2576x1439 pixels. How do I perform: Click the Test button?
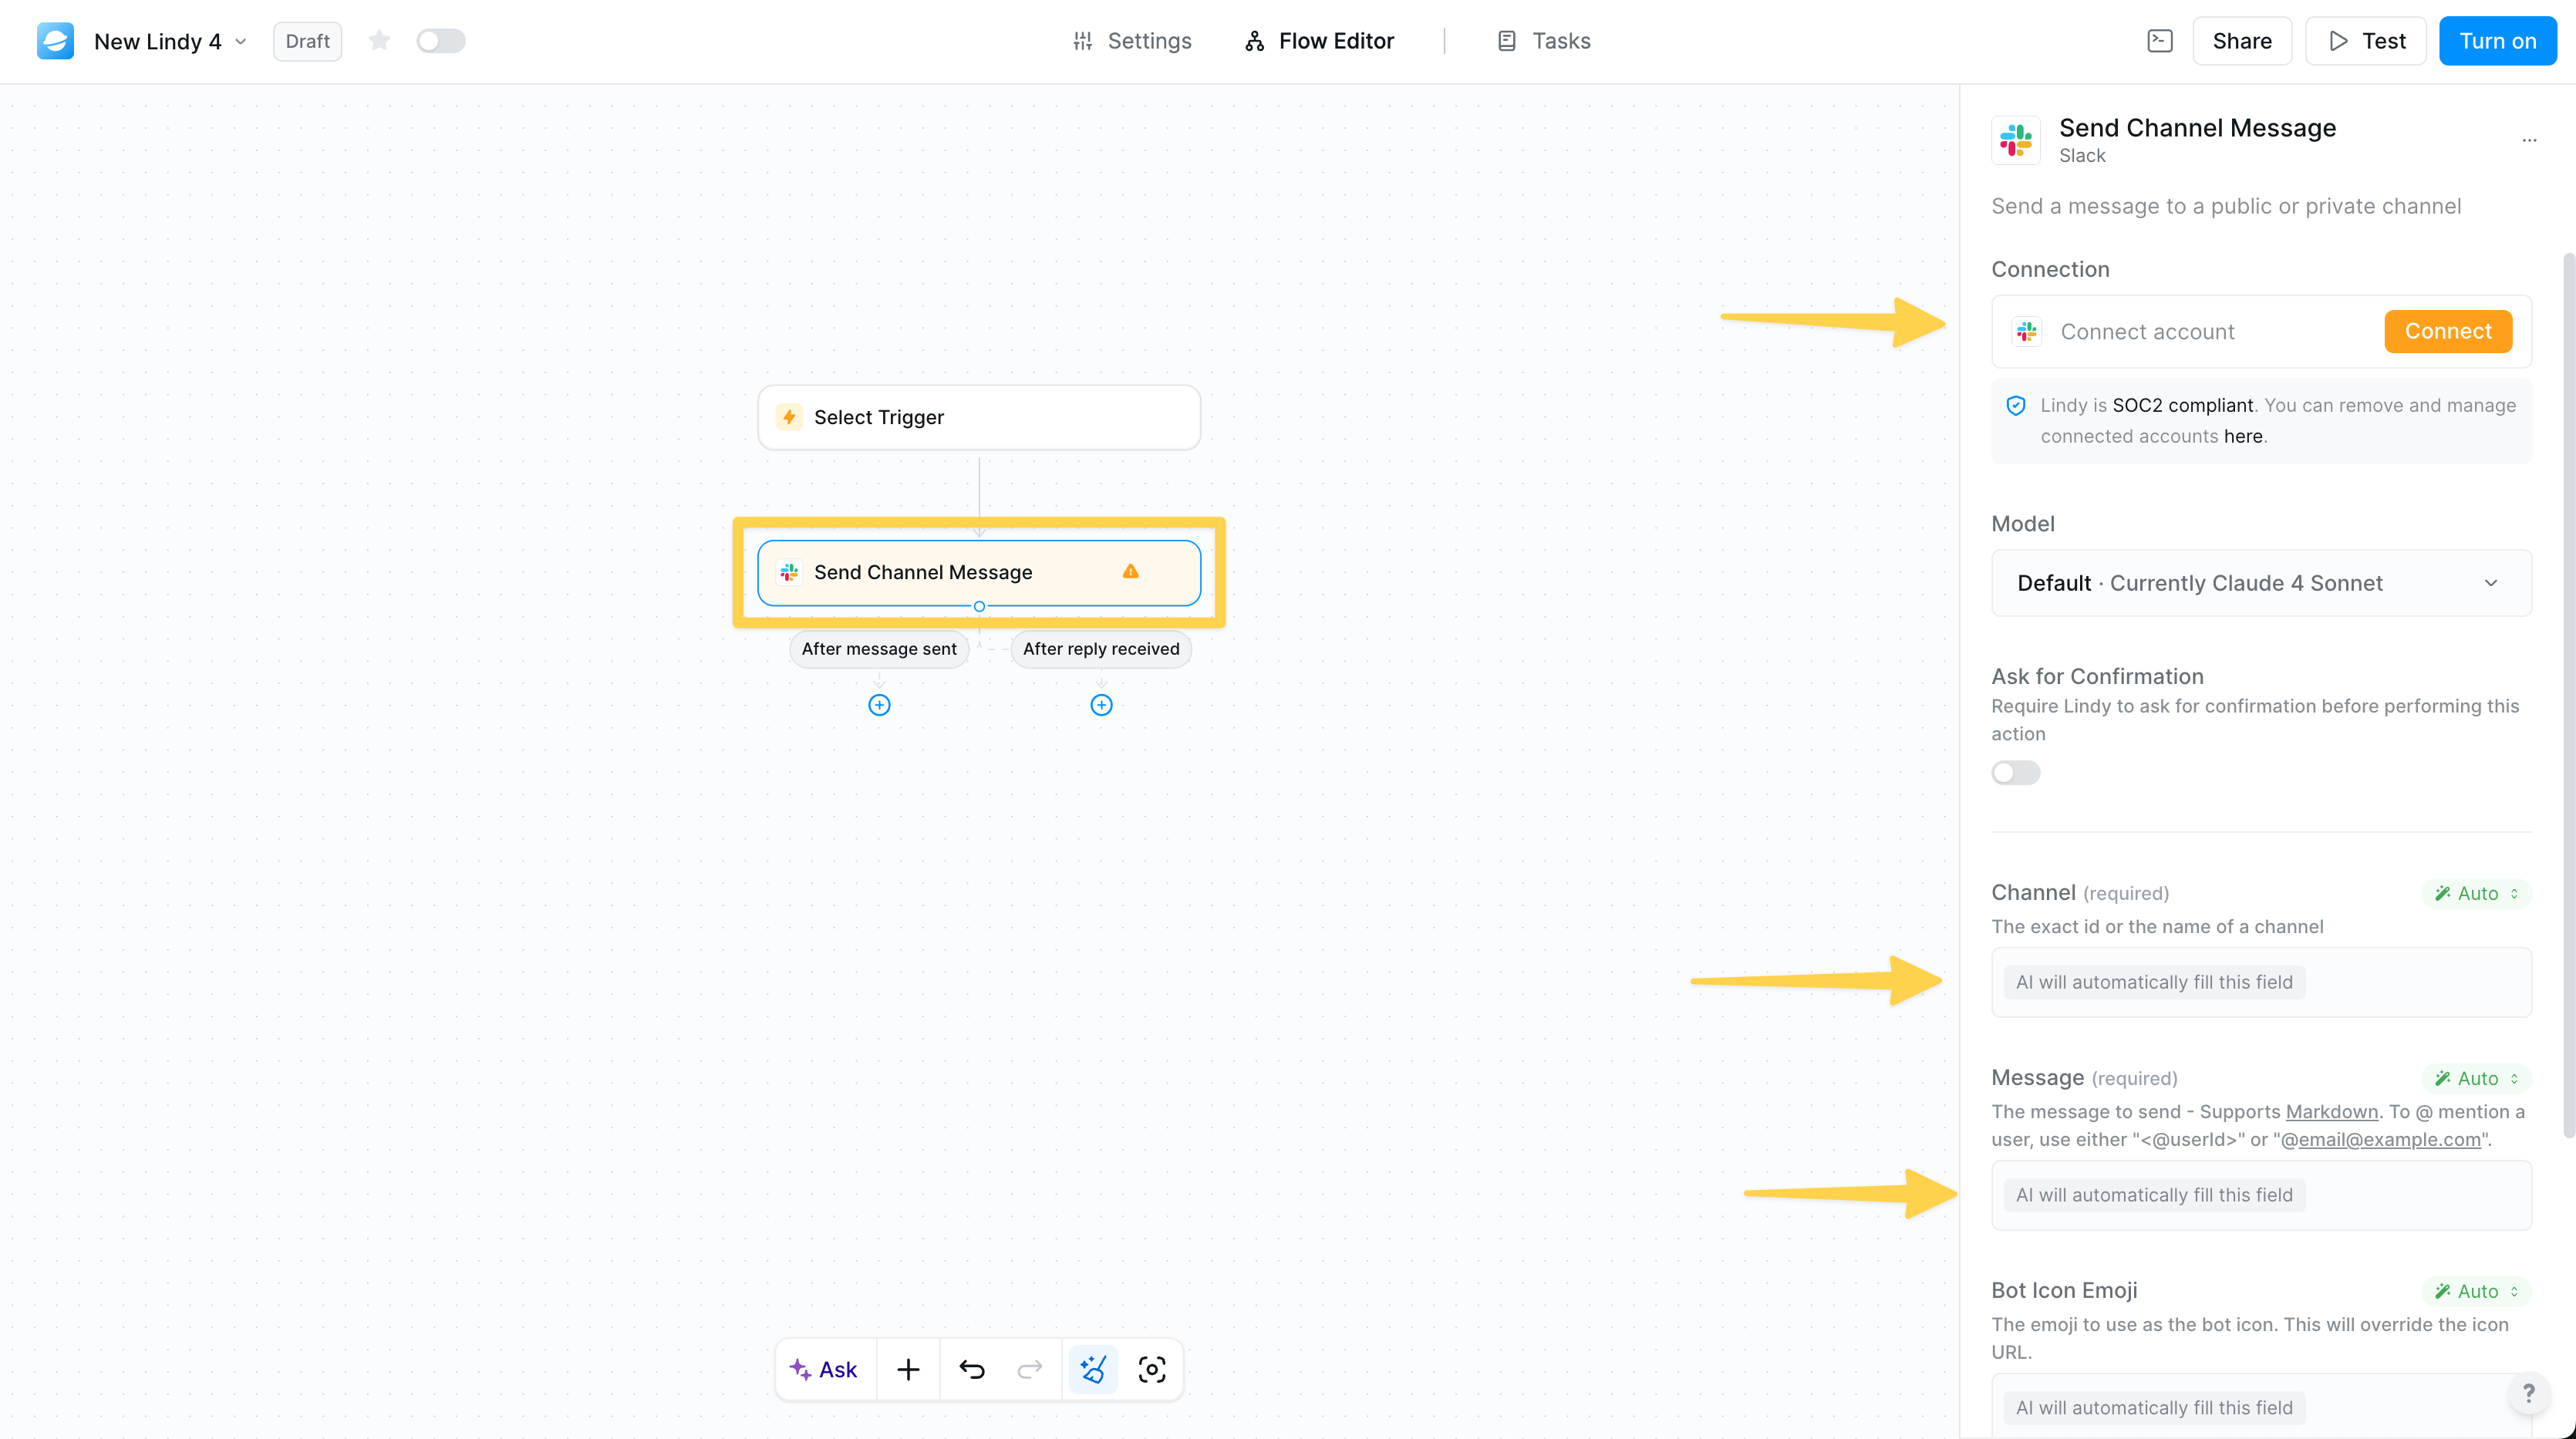coord(2365,41)
